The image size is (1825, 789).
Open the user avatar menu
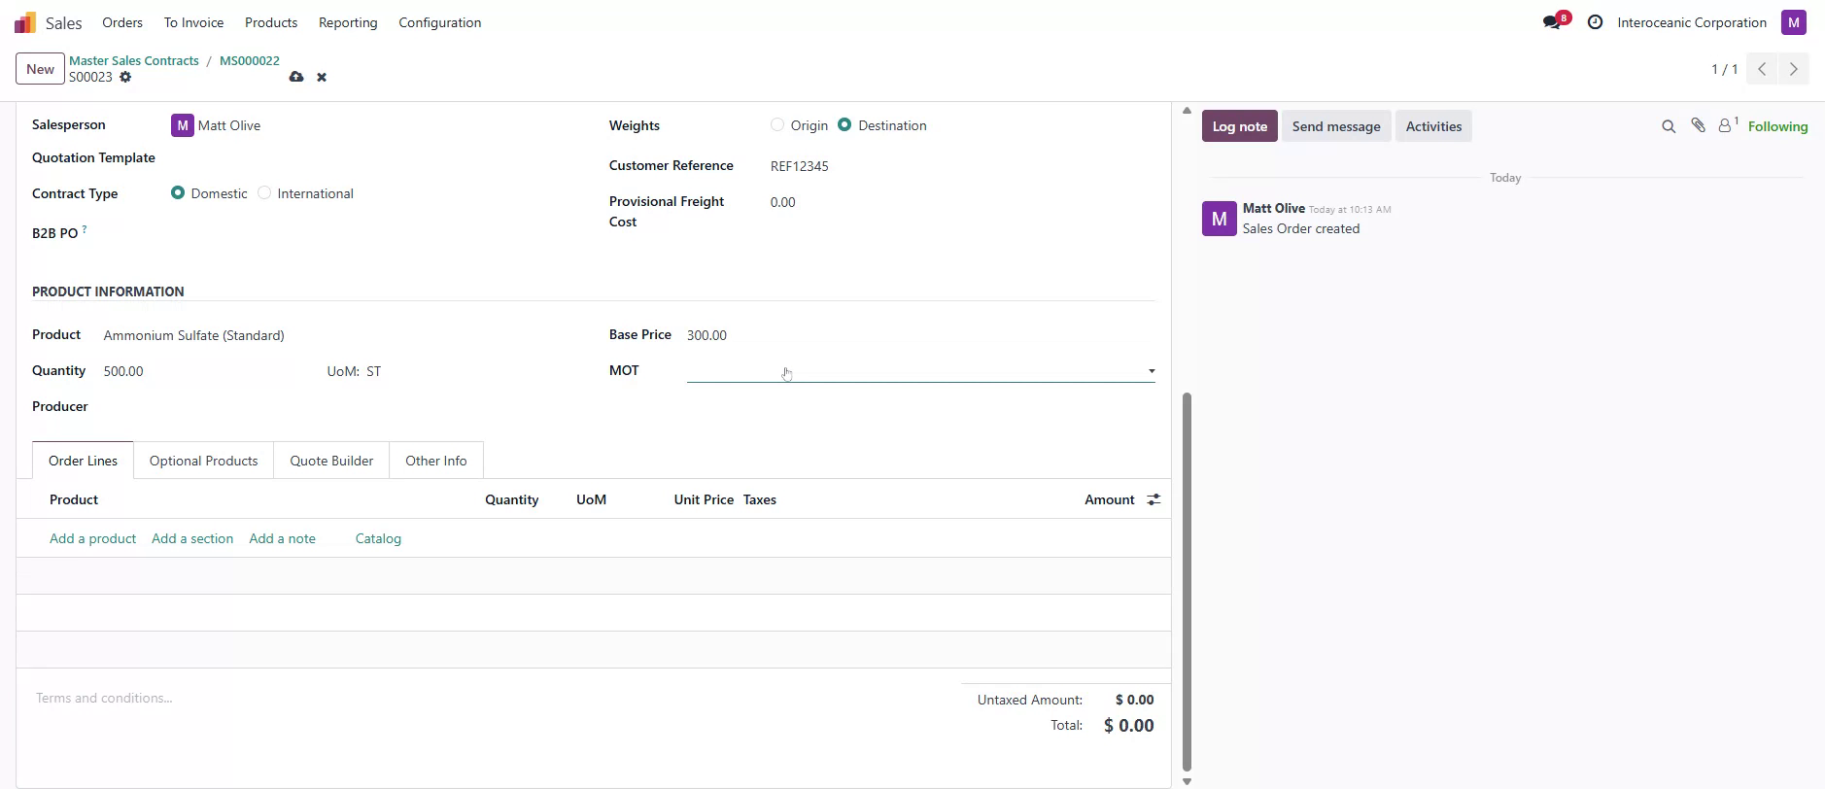tap(1794, 22)
